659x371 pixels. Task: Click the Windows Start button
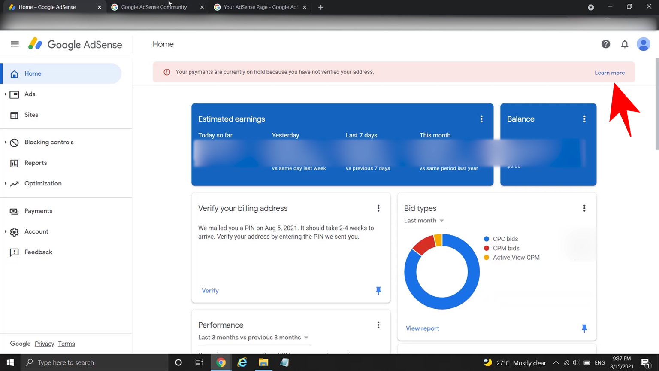10,362
